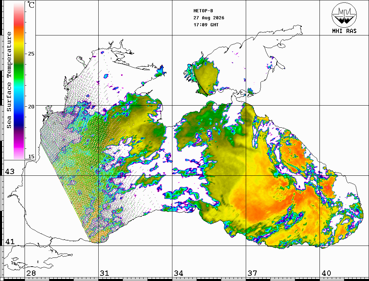Click the longitude 28 axis label
This screenshot has width=369, height=281.
(31, 273)
